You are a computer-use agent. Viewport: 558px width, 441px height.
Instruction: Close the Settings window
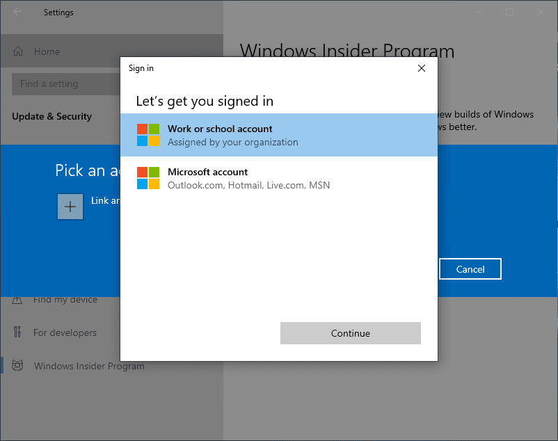[541, 12]
